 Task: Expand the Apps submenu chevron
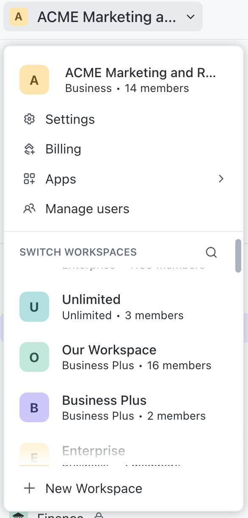pos(221,179)
